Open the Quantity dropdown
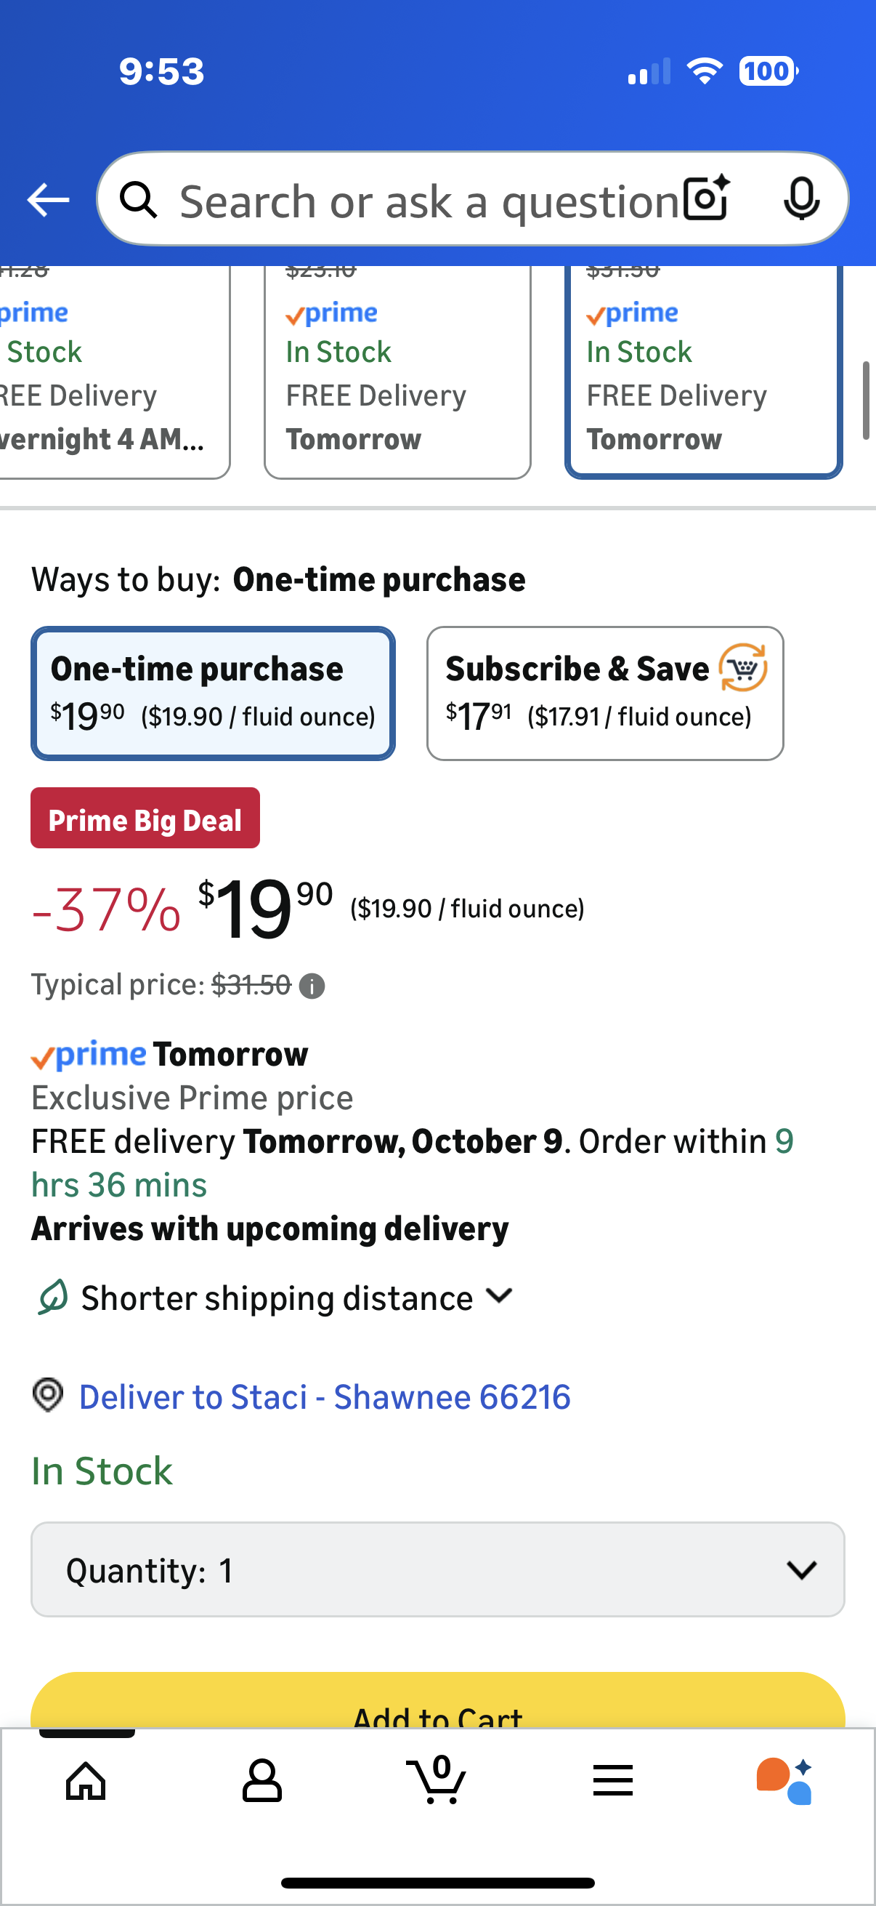Viewport: 876px width, 1906px height. pyautogui.click(x=437, y=1569)
